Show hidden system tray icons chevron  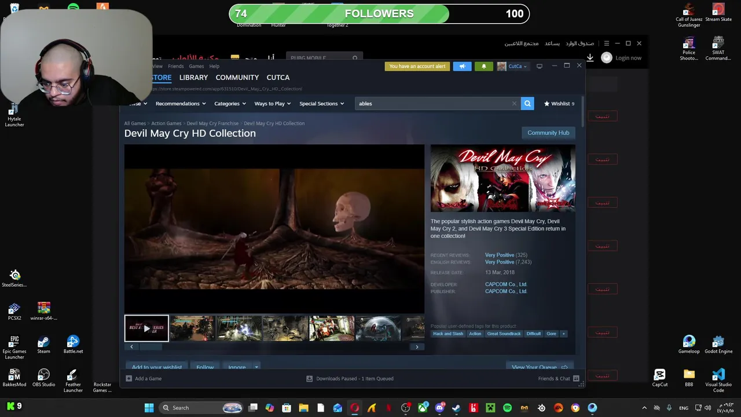(644, 408)
